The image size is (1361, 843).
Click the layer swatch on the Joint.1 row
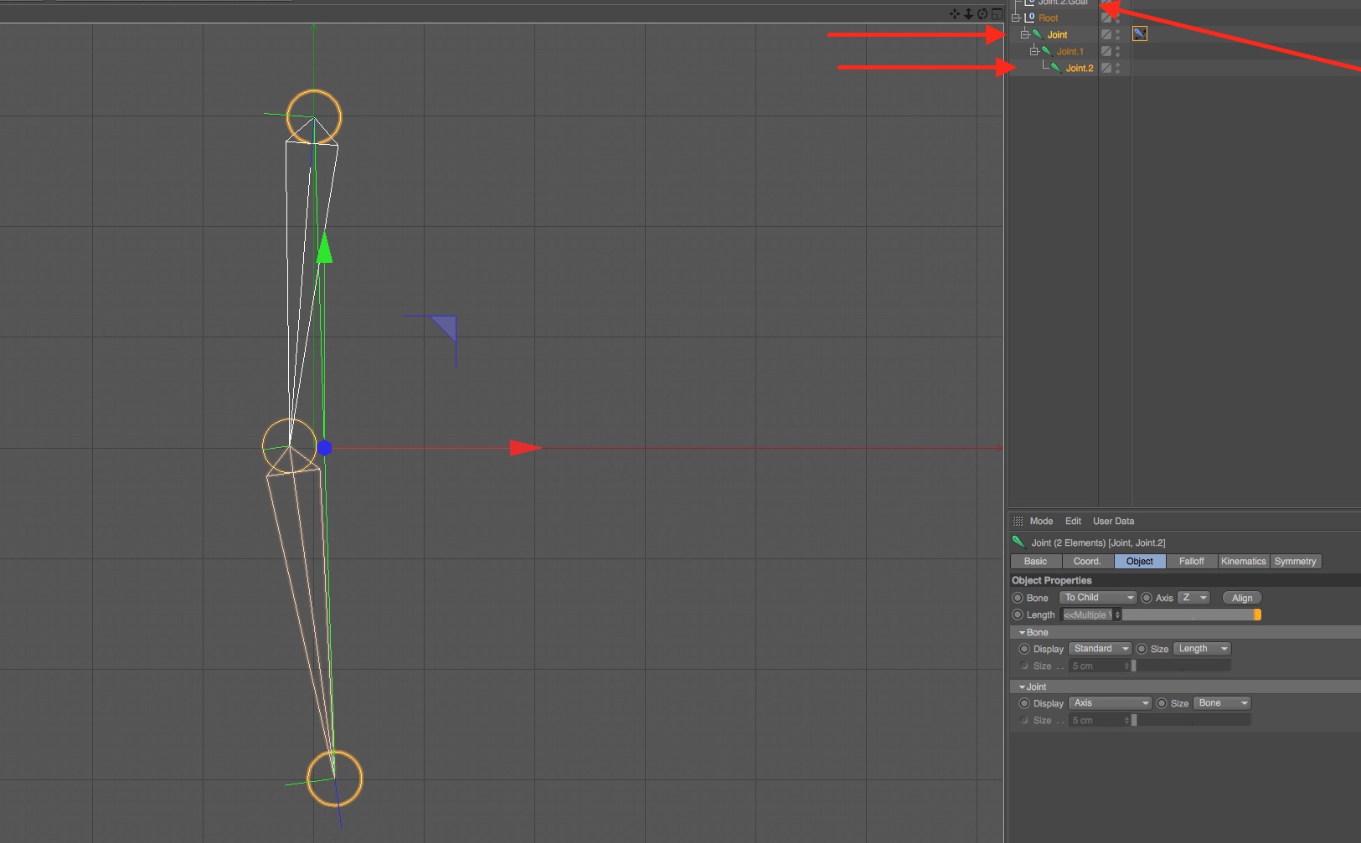(1106, 51)
